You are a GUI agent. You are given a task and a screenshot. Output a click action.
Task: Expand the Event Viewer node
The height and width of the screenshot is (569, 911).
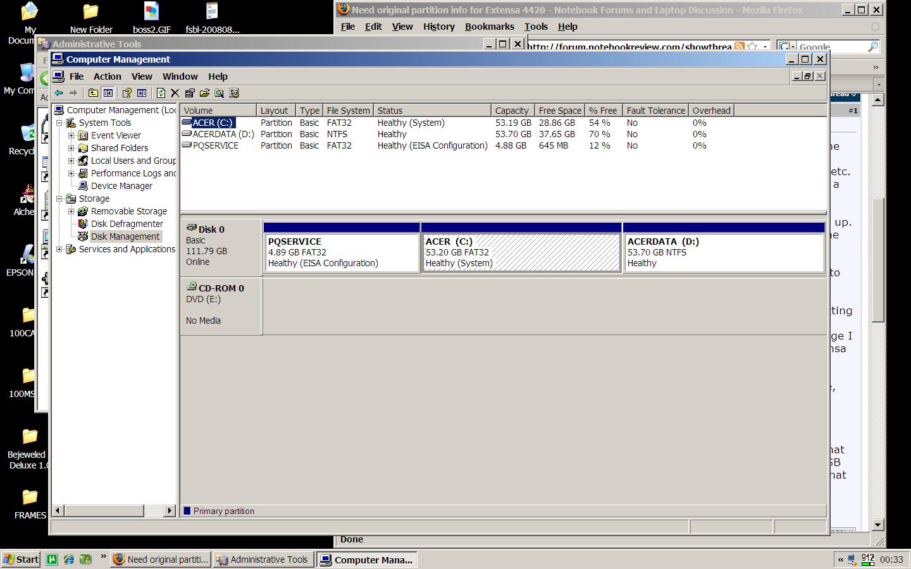pos(71,135)
